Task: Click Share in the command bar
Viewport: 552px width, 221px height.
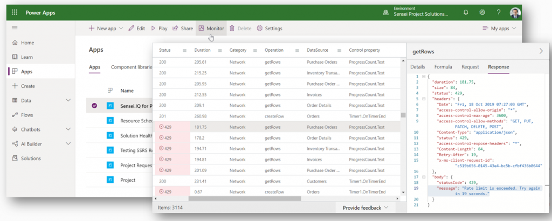Action: pyautogui.click(x=183, y=29)
